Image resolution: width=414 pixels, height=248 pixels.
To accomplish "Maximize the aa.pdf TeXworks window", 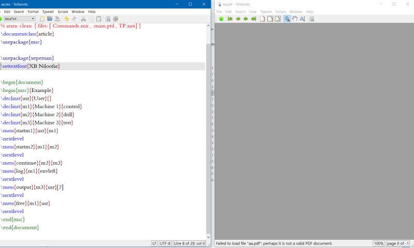I will [394, 4].
